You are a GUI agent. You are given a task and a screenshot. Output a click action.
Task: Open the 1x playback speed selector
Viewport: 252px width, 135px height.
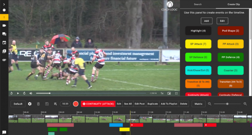(162, 93)
